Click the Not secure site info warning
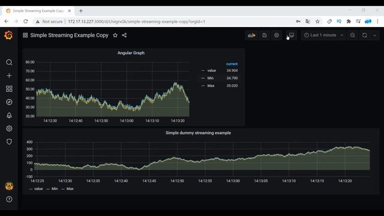 coord(49,22)
